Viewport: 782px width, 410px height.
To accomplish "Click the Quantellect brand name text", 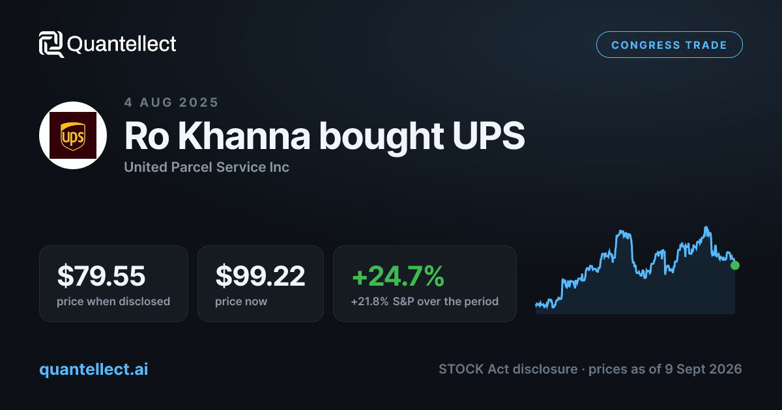I will pos(122,44).
